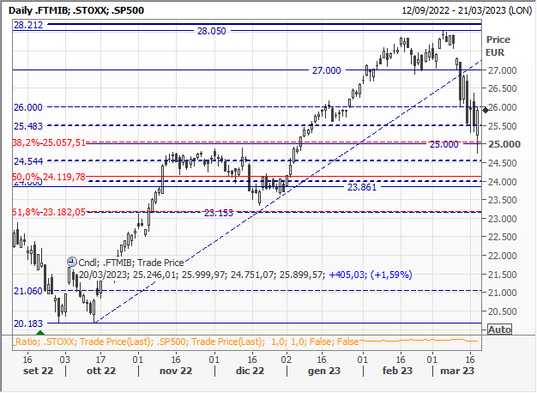Toggle the Auto scale button
The width and height of the screenshot is (537, 393).
498,330
